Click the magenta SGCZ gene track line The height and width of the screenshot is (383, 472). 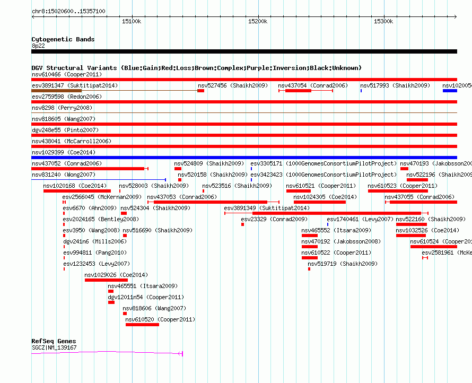pyautogui.click(x=107, y=352)
